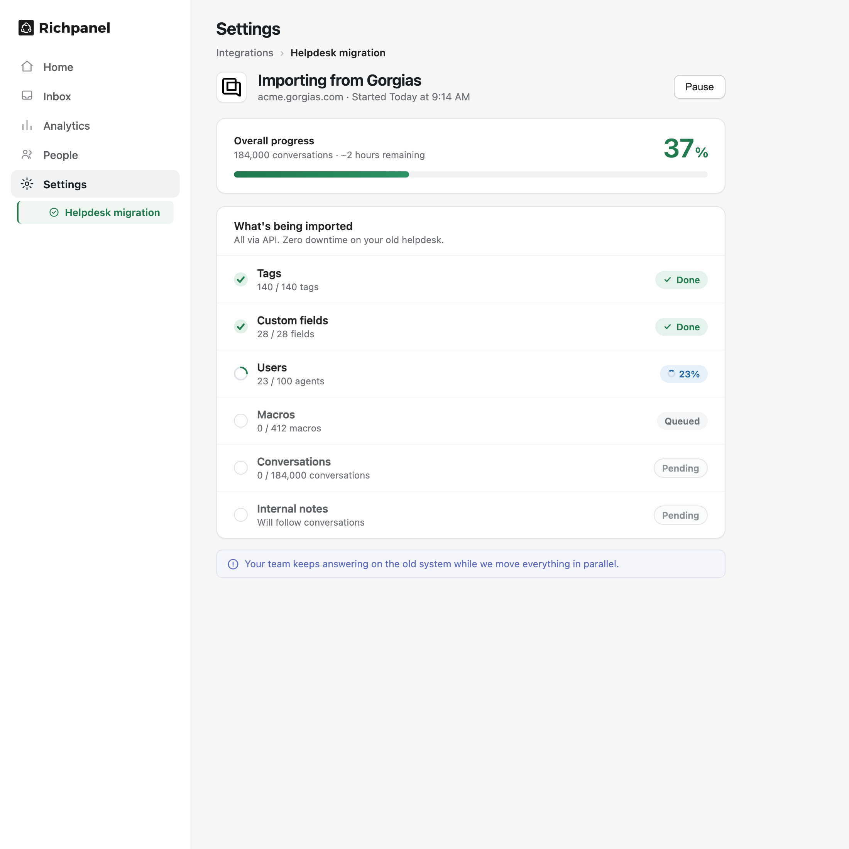Click the Richpanel logo icon
The image size is (849, 849).
point(26,28)
